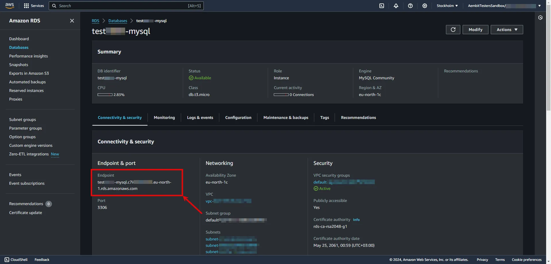Open Performance insights in the sidebar
551x264 pixels.
(28, 56)
